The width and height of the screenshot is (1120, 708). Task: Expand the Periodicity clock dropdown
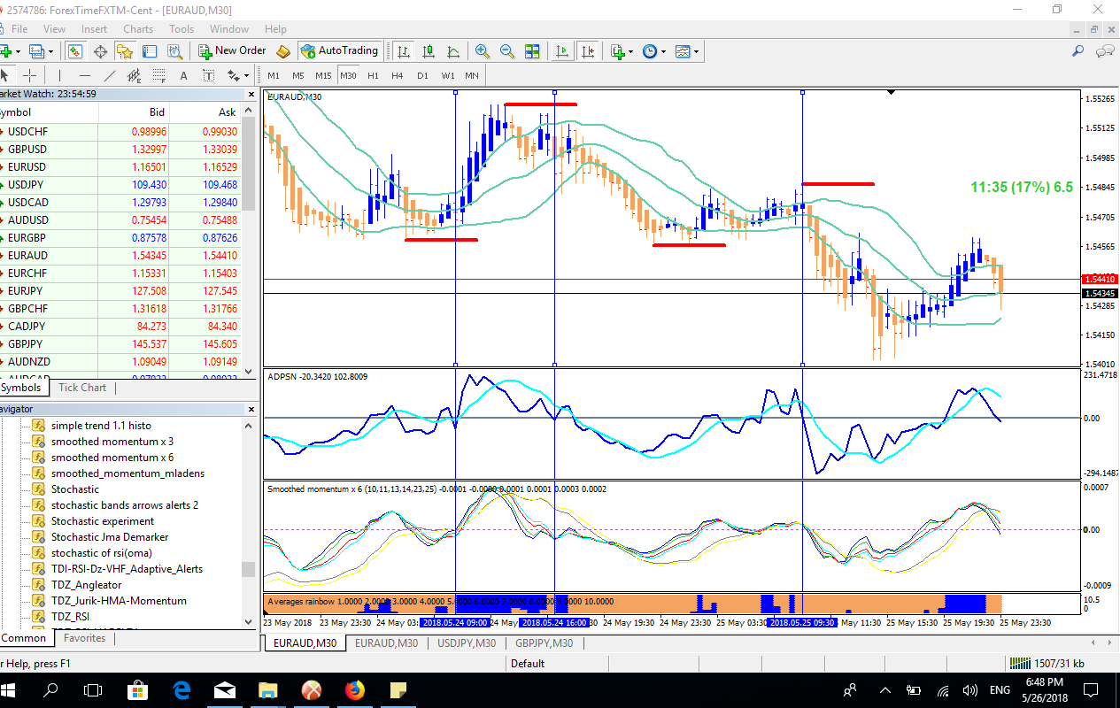(663, 51)
